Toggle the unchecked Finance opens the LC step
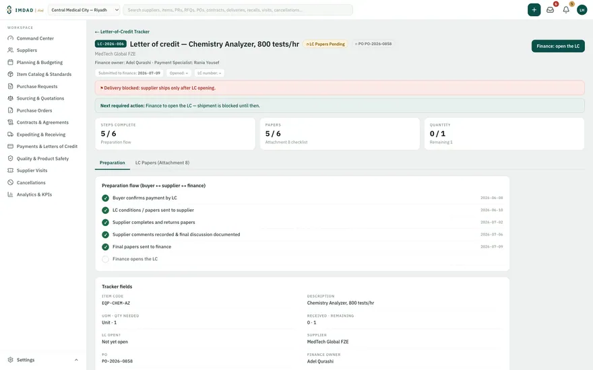This screenshot has height=370, width=593. [x=105, y=259]
